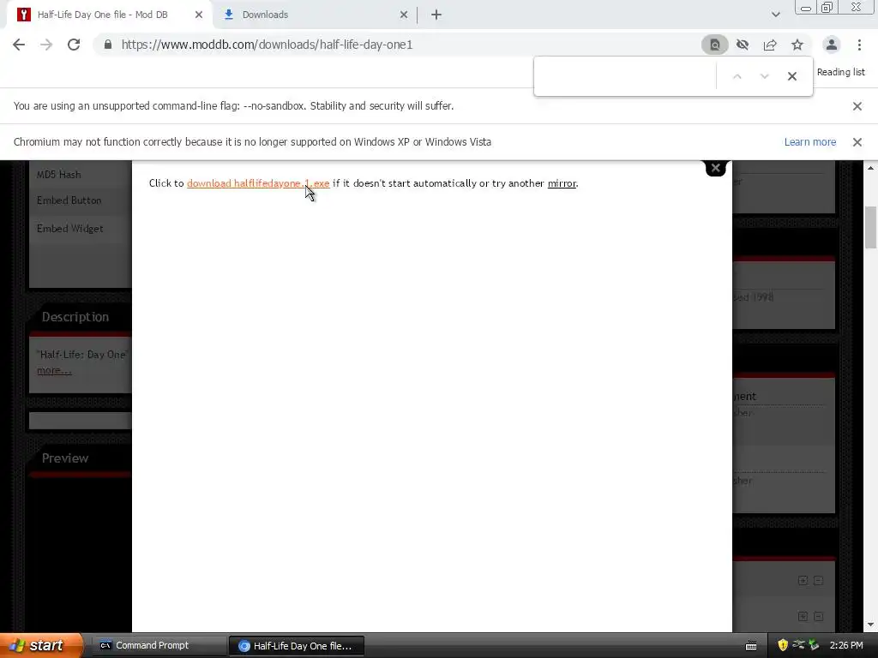Image resolution: width=878 pixels, height=658 pixels.
Task: Click inside the find bar text field
Action: coord(626,76)
